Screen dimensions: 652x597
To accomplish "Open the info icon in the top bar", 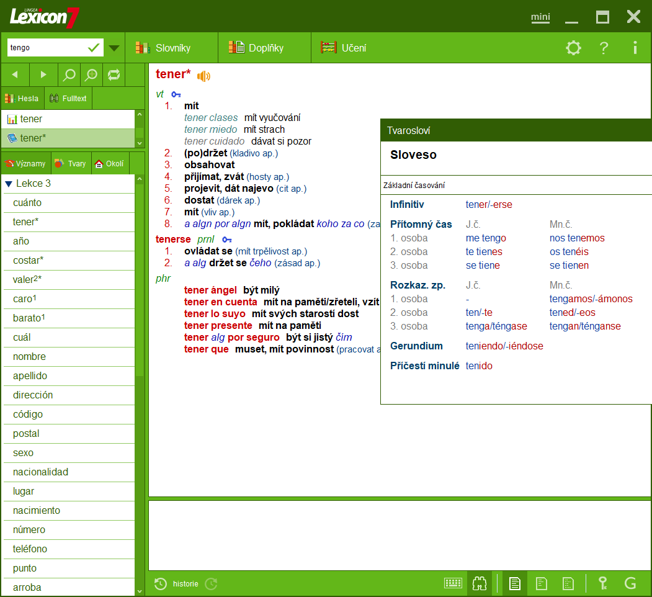I will pyautogui.click(x=635, y=48).
